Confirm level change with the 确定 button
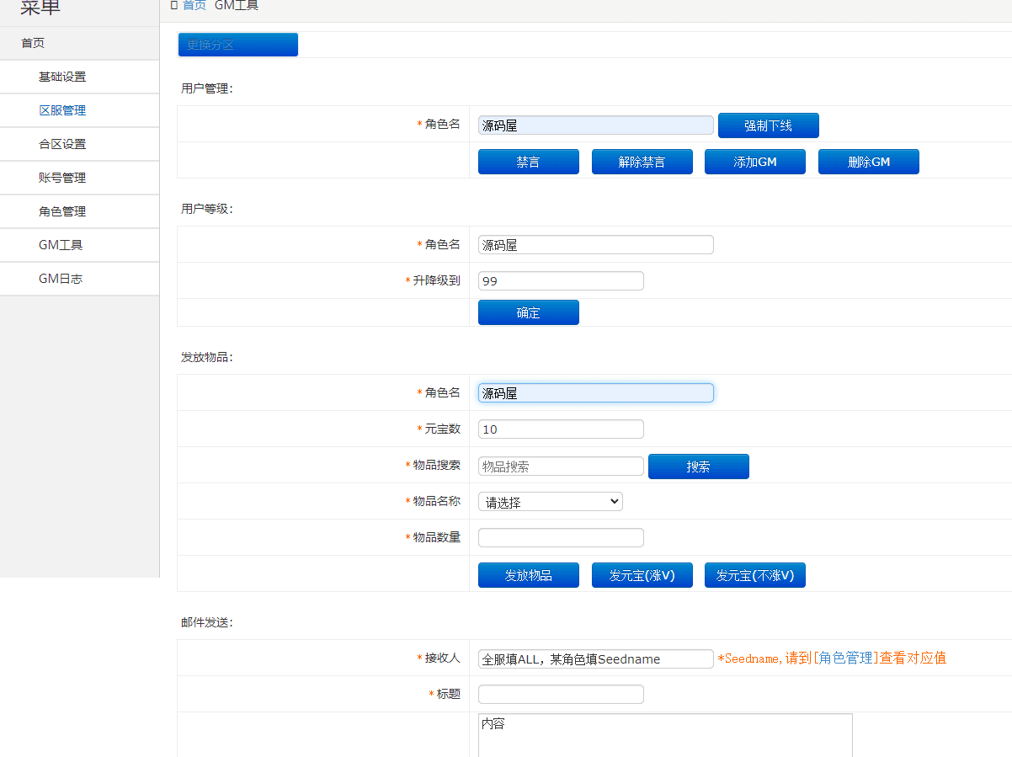The width and height of the screenshot is (1012, 757). [528, 312]
